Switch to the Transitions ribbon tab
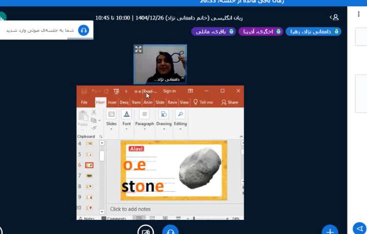 click(x=136, y=102)
